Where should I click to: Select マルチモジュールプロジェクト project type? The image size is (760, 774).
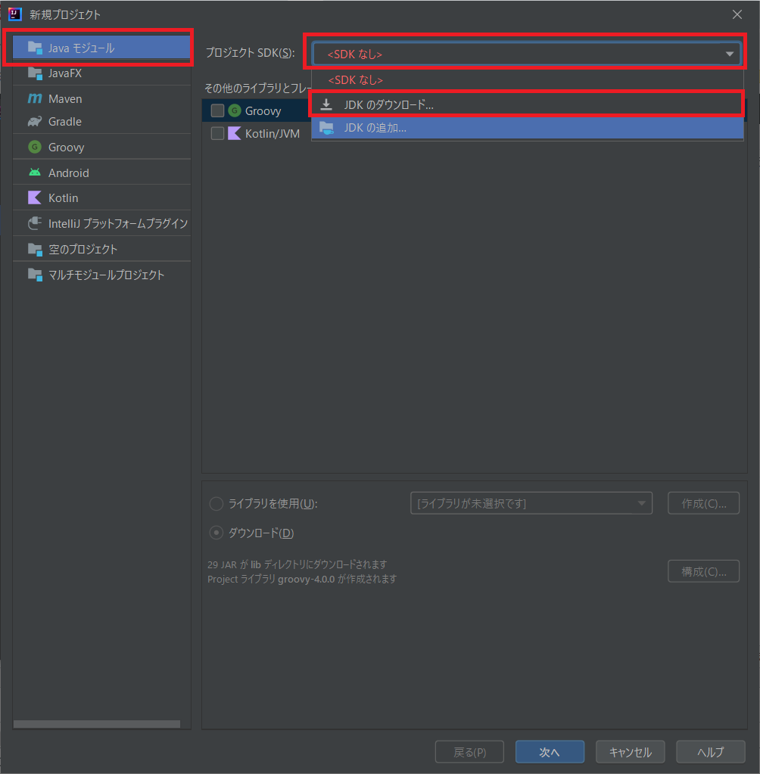tap(101, 275)
